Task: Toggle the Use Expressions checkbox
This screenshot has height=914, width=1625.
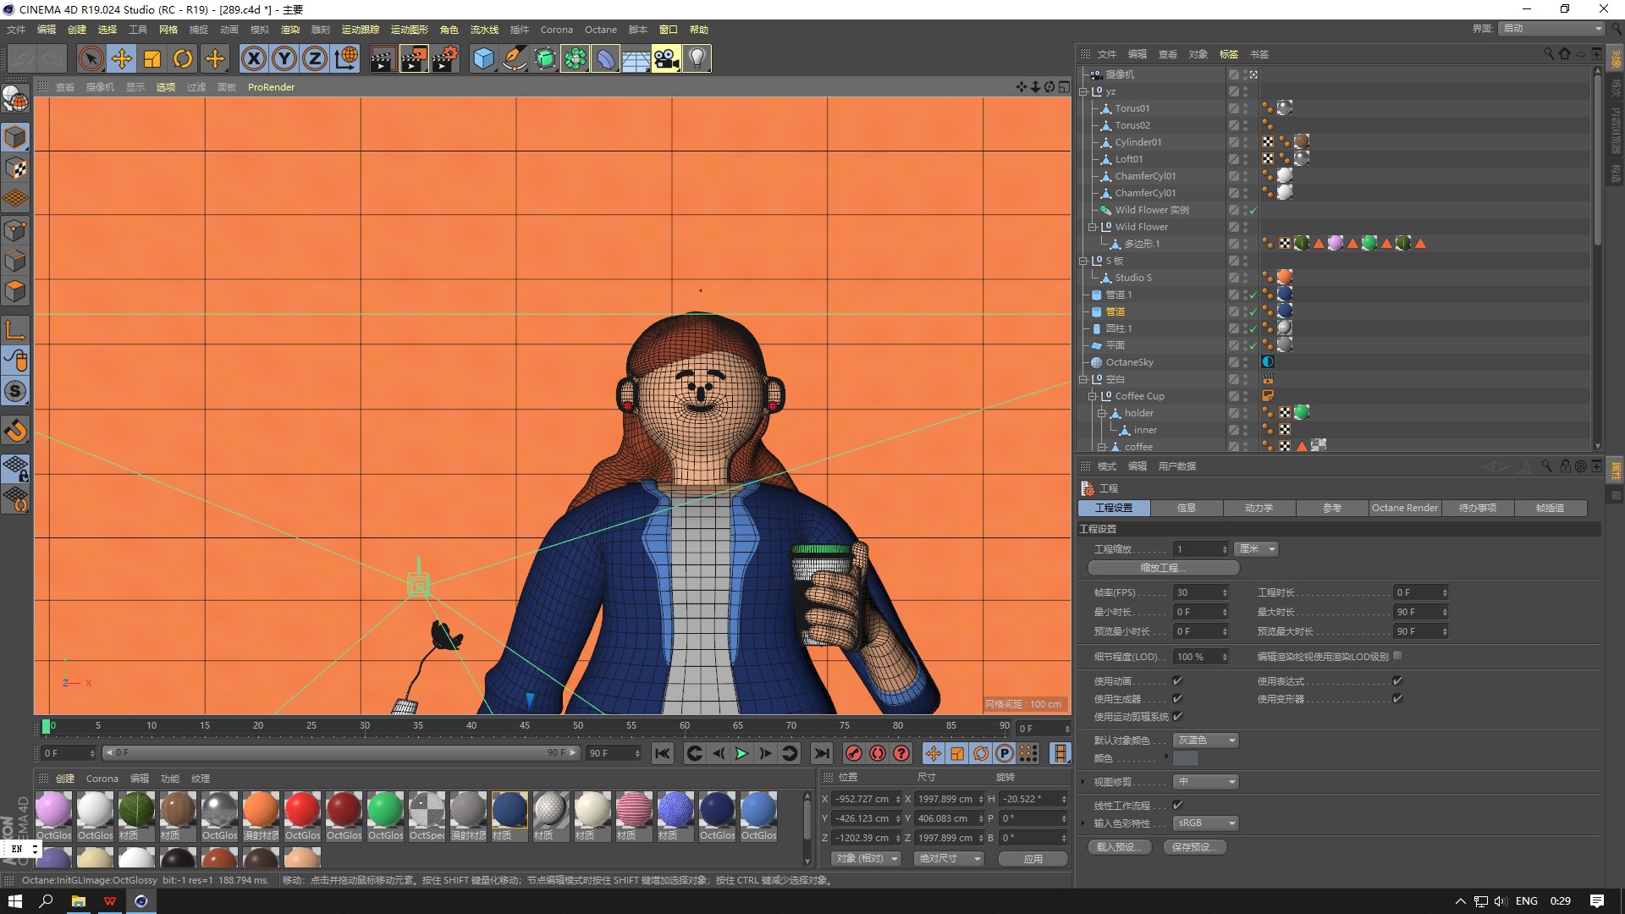Action: click(1397, 680)
